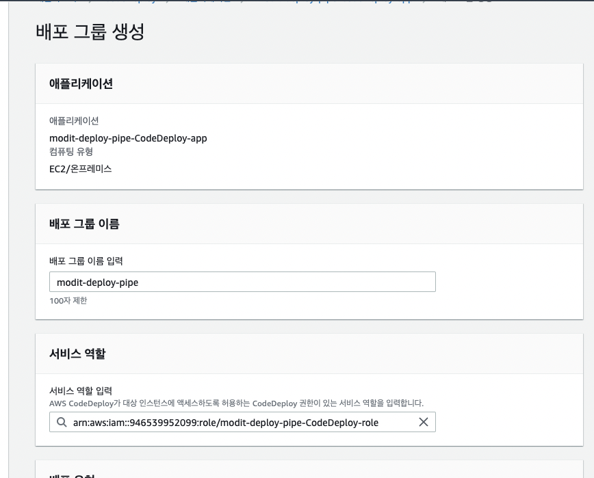Click the 배포 그룹 생성 page heading
The image size is (594, 478).
[x=90, y=31]
